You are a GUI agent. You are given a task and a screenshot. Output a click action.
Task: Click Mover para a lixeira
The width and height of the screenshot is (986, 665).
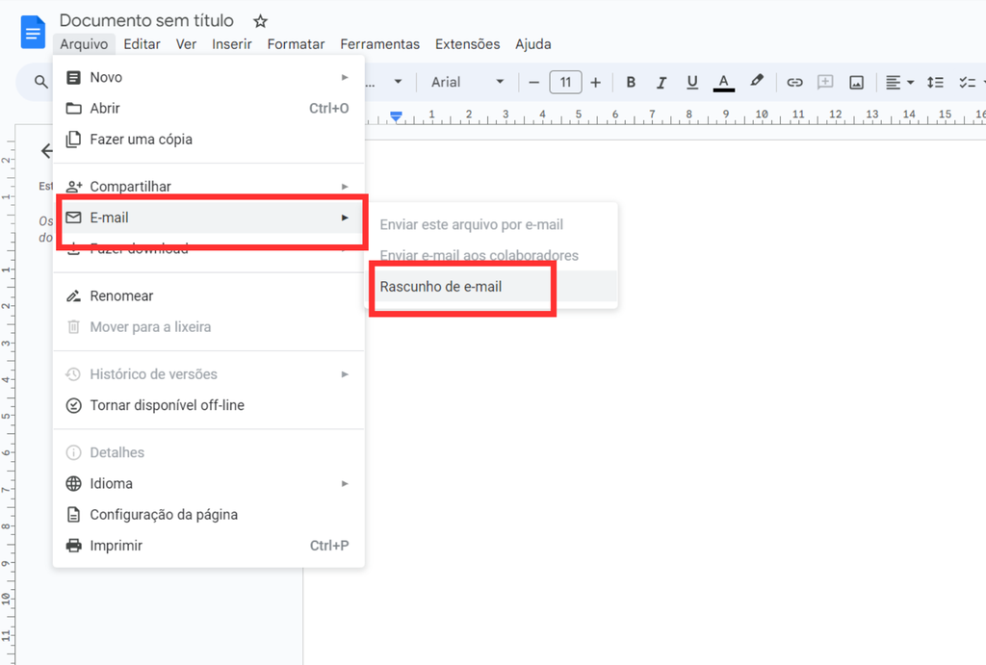coord(209,327)
